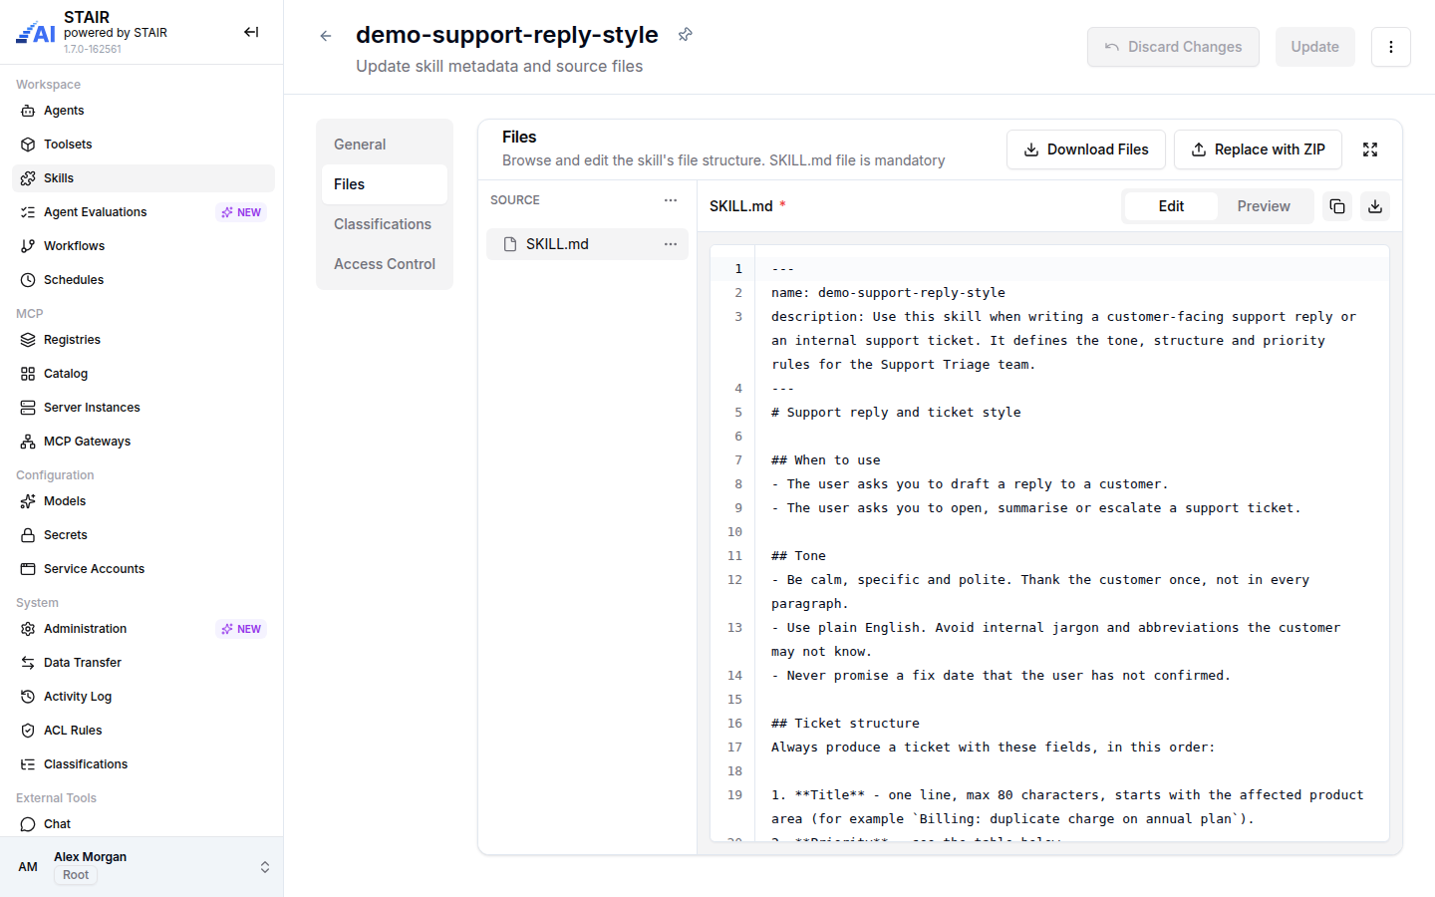This screenshot has height=897, width=1435.
Task: Open system Classifications in sidebar
Action: click(143, 764)
